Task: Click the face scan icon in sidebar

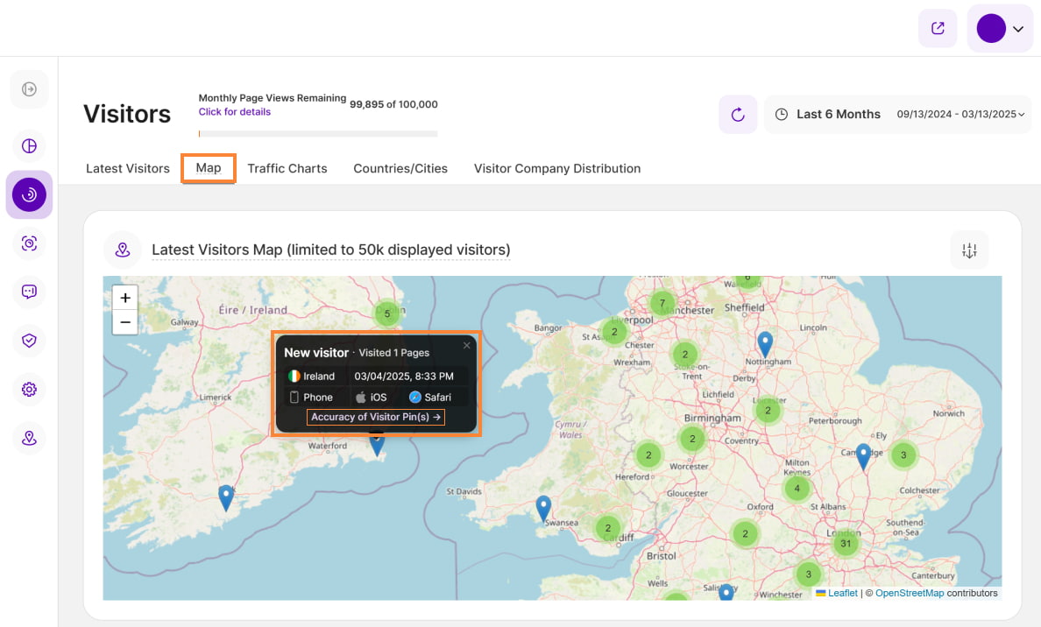Action: [29, 243]
